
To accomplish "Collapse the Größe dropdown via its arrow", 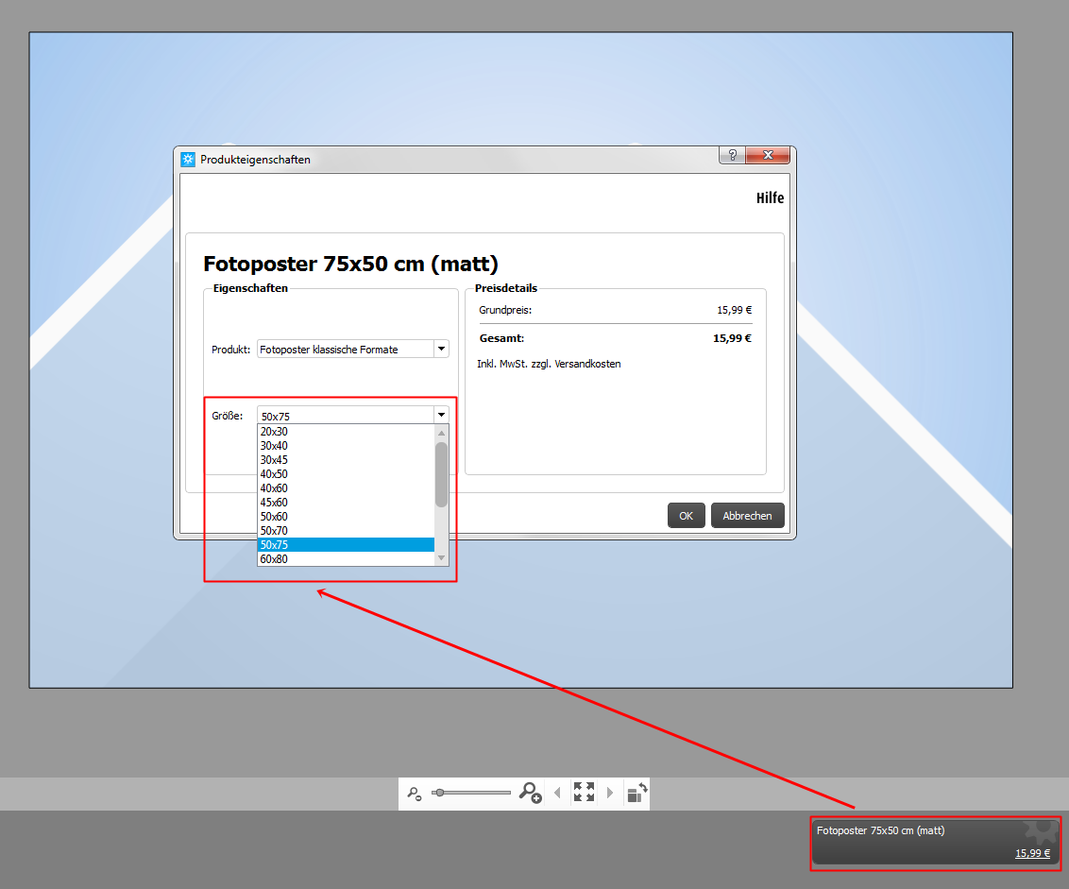I will 441,415.
